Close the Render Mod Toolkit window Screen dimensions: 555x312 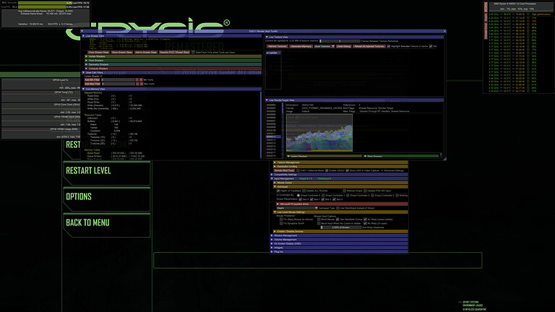[x=444, y=31]
